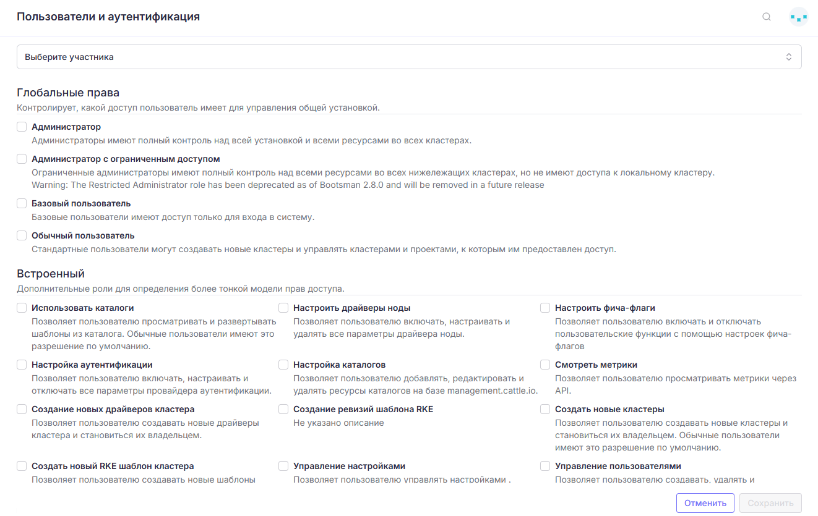Select the Обычный пользователь checkbox
The image size is (818, 516).
[x=22, y=235]
